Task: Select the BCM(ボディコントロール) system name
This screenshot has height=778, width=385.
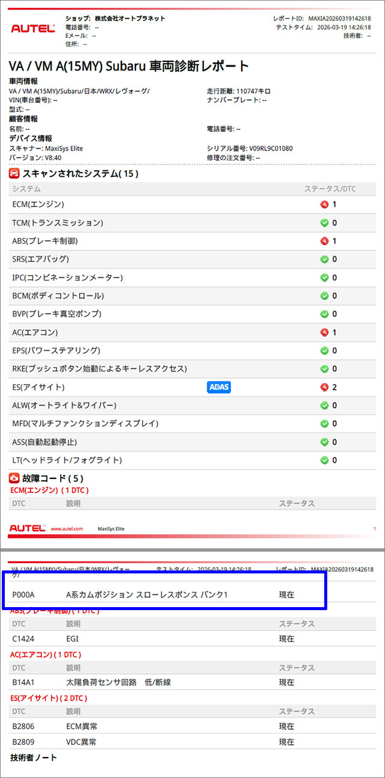Action: (58, 296)
